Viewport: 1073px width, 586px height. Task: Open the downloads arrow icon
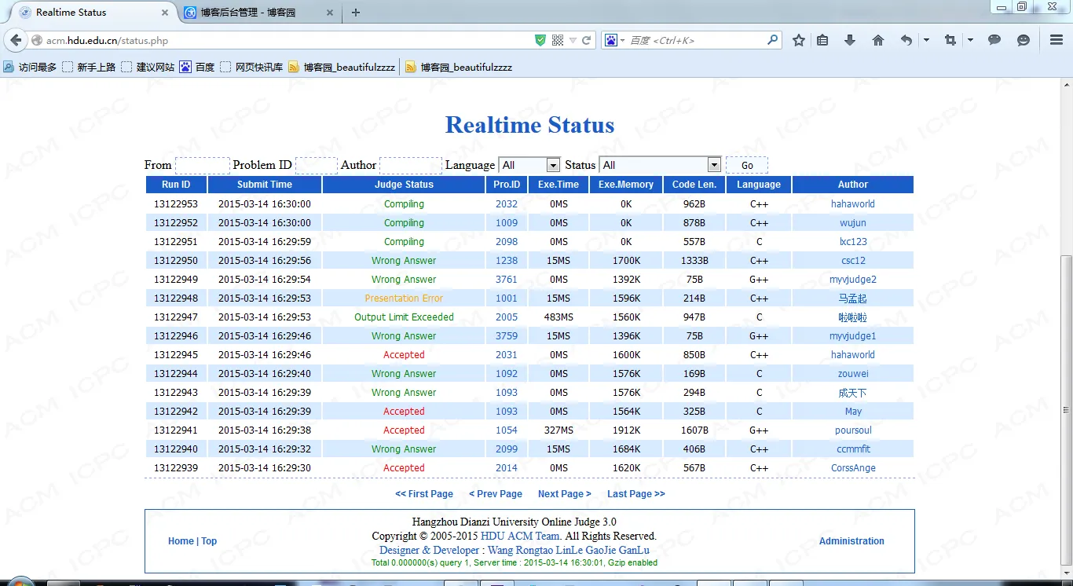click(x=850, y=40)
